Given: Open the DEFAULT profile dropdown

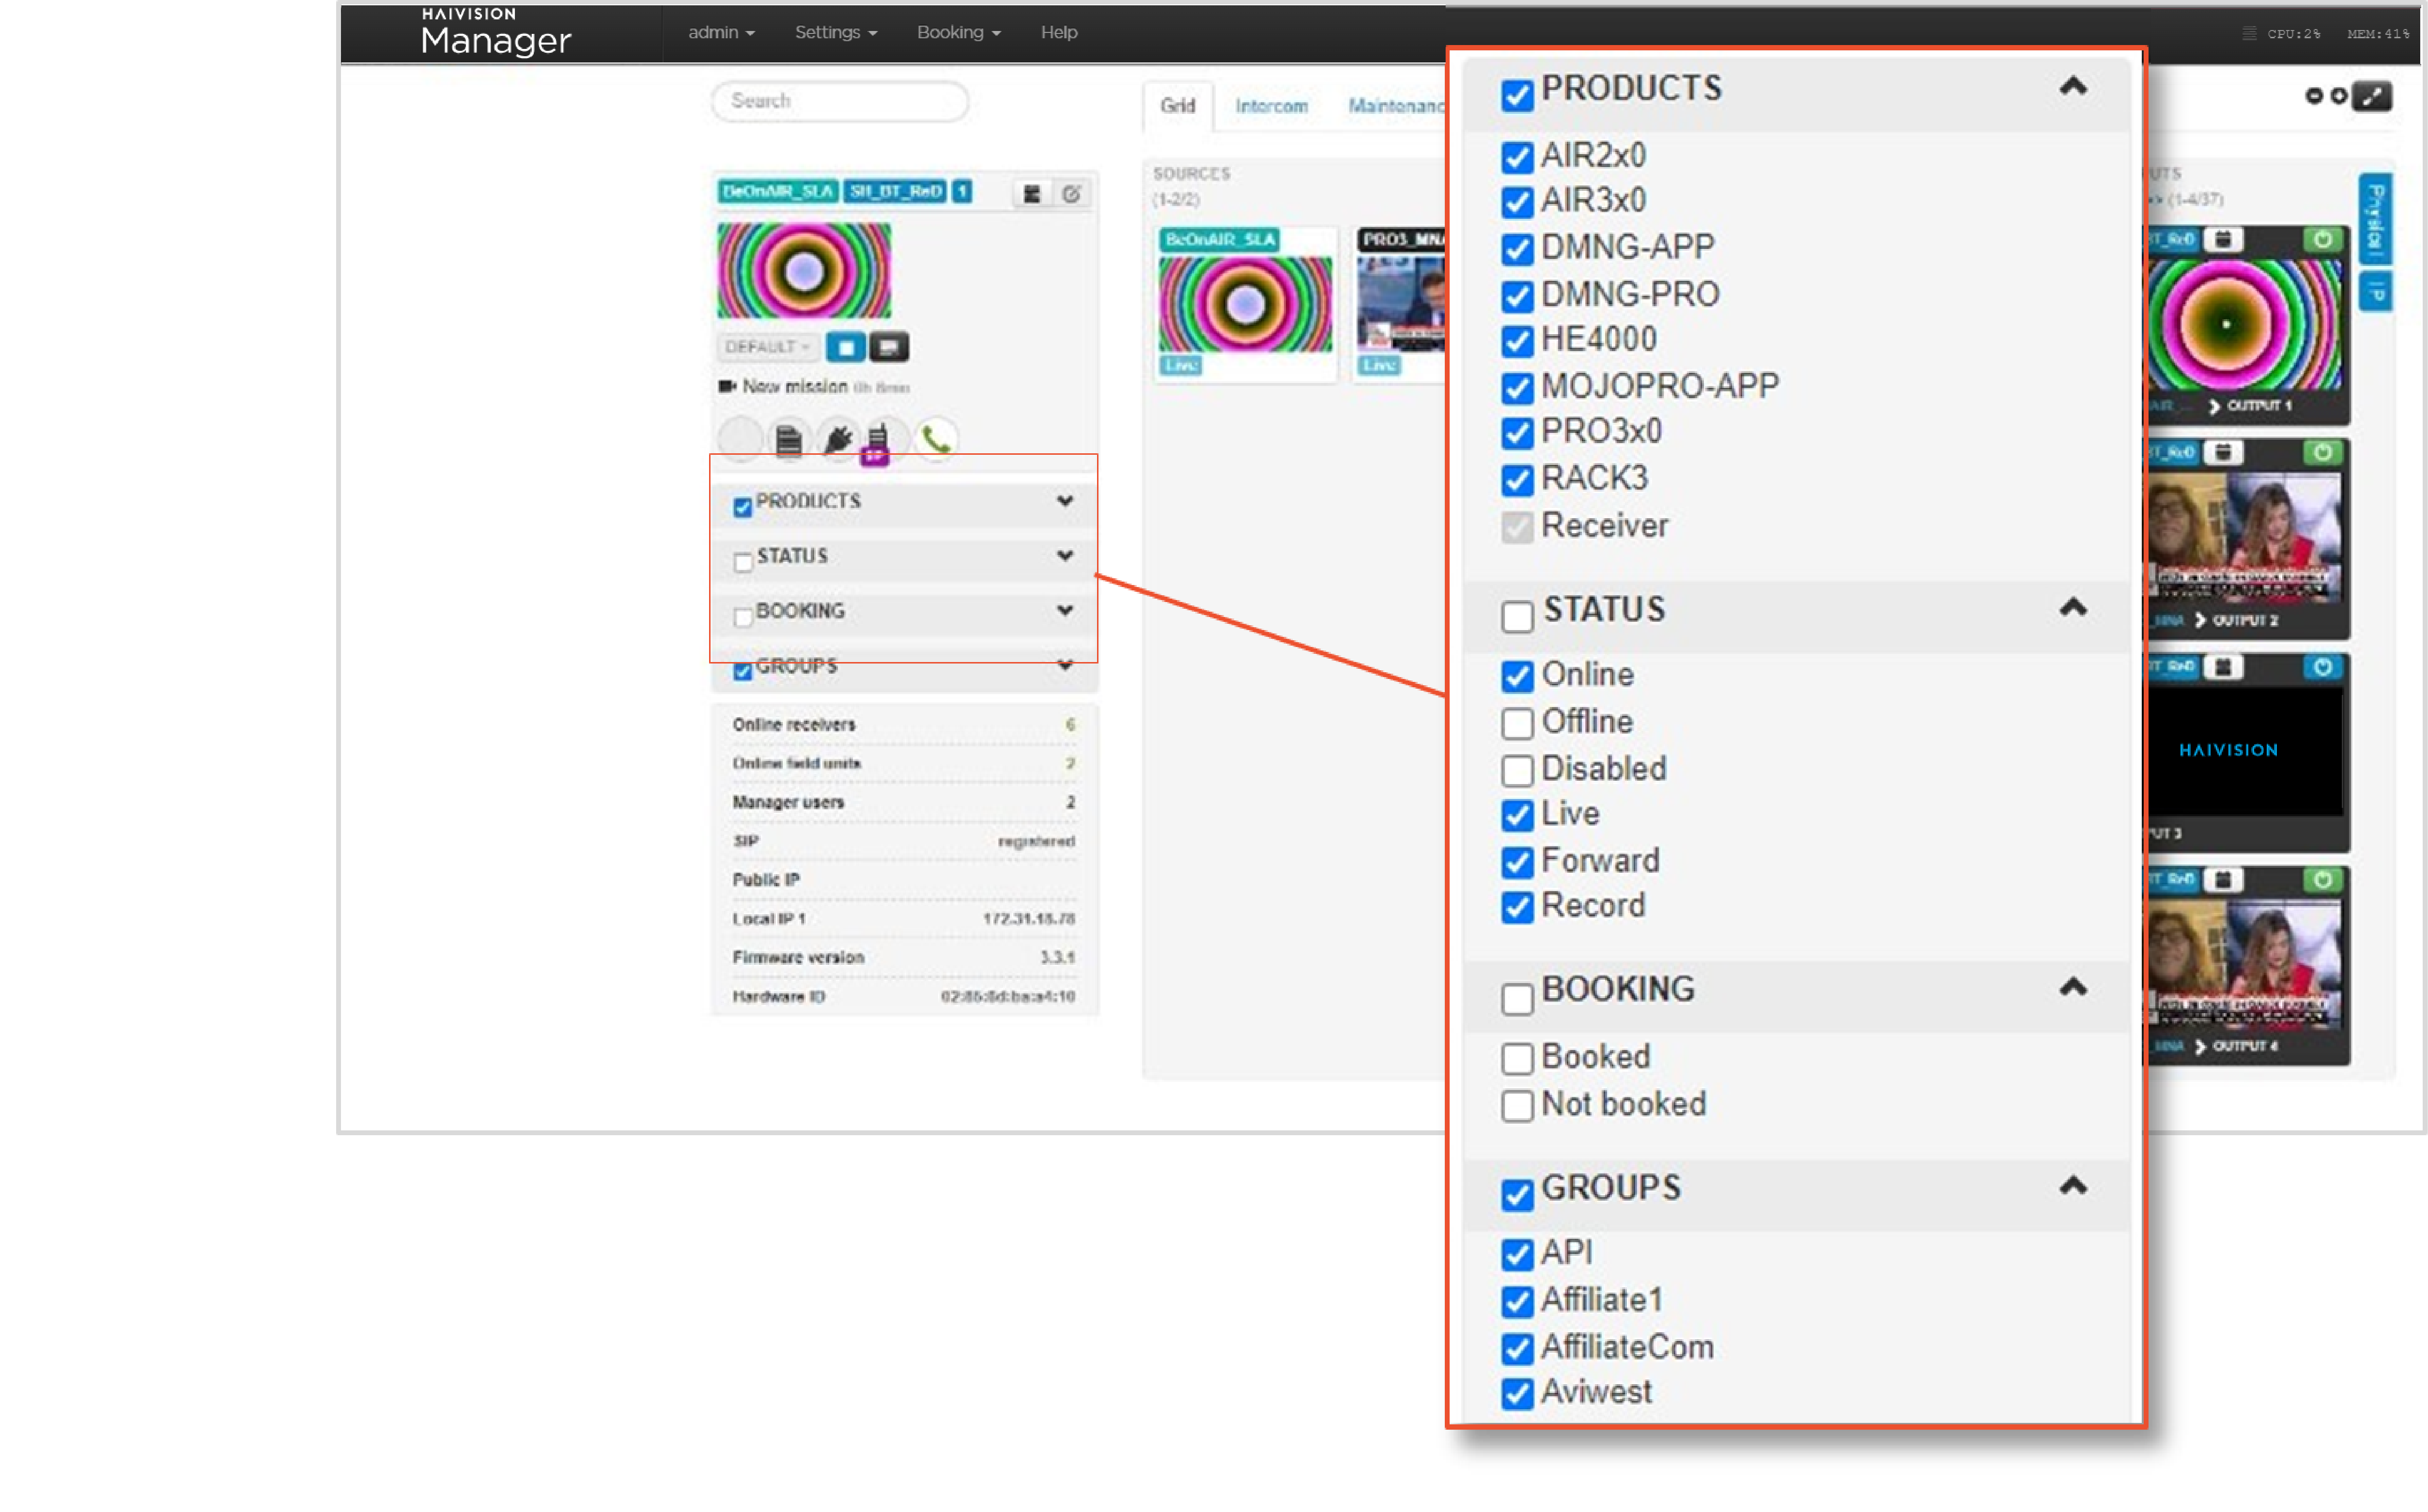Looking at the screenshot, I should coord(767,347).
